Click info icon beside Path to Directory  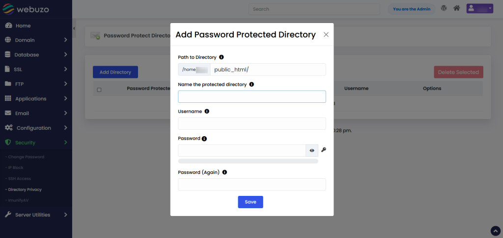click(x=222, y=57)
